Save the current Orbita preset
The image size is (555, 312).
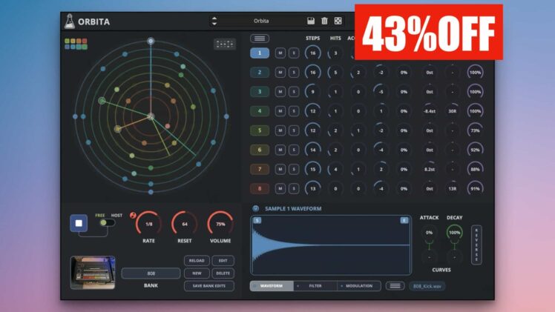click(x=311, y=21)
